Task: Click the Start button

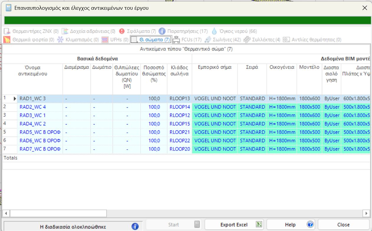Action: coord(174,225)
